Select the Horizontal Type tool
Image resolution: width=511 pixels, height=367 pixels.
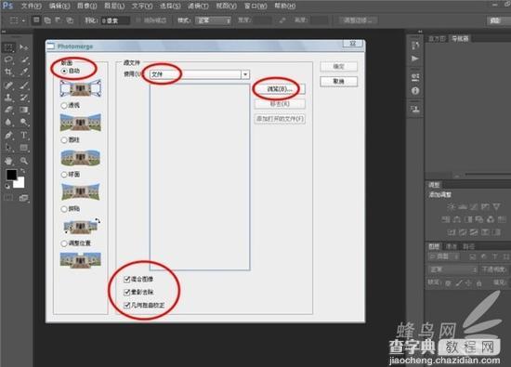pos(24,136)
